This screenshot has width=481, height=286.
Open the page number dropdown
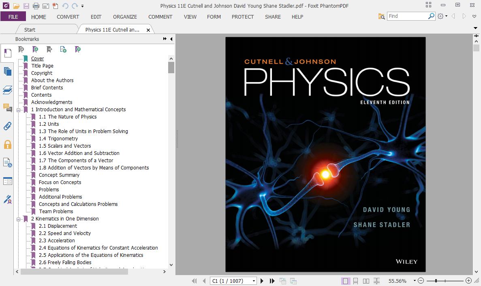pyautogui.click(x=254, y=281)
